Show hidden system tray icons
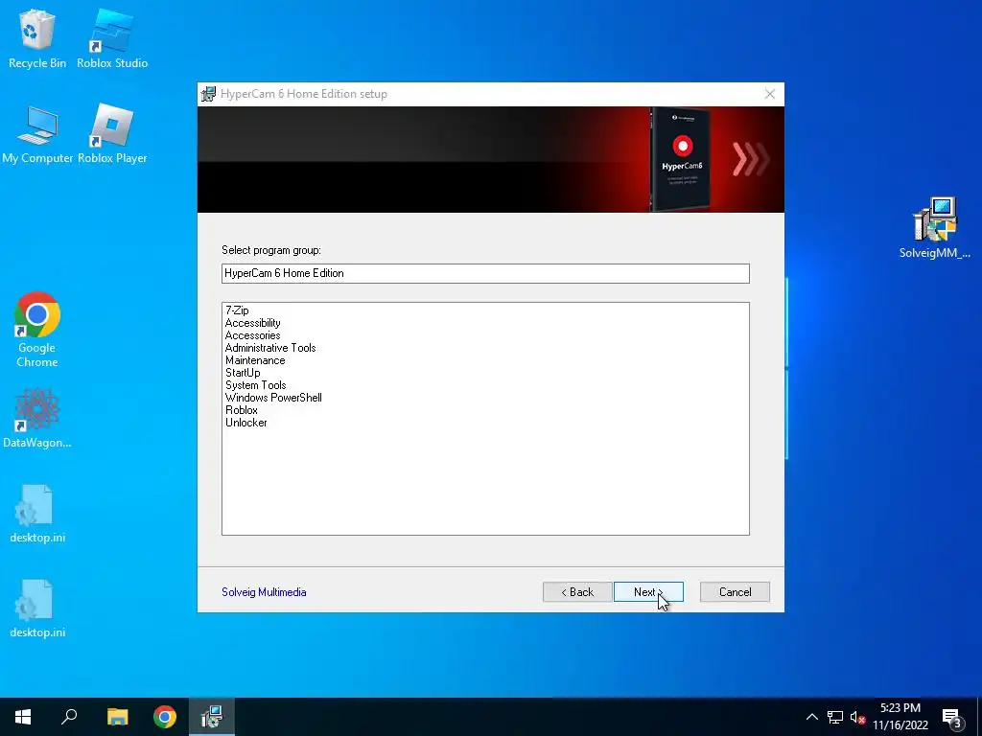 click(811, 717)
